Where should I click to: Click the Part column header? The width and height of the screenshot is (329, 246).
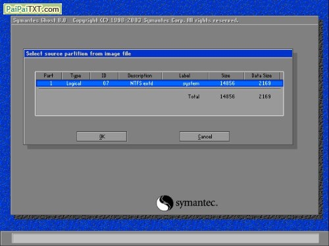pos(49,75)
